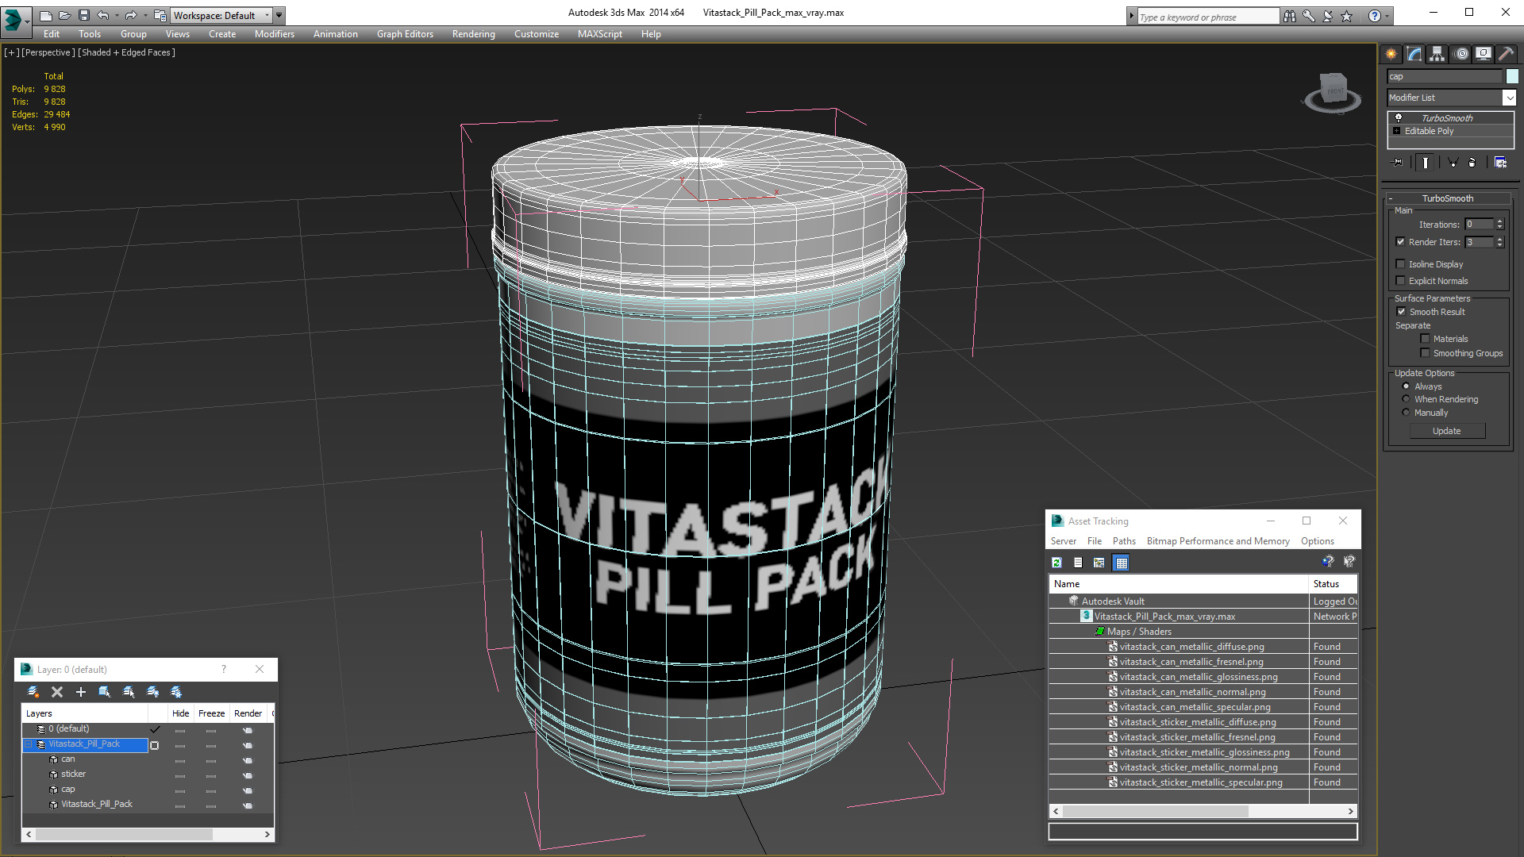Select Always update option radio
The height and width of the screenshot is (857, 1524).
point(1406,386)
